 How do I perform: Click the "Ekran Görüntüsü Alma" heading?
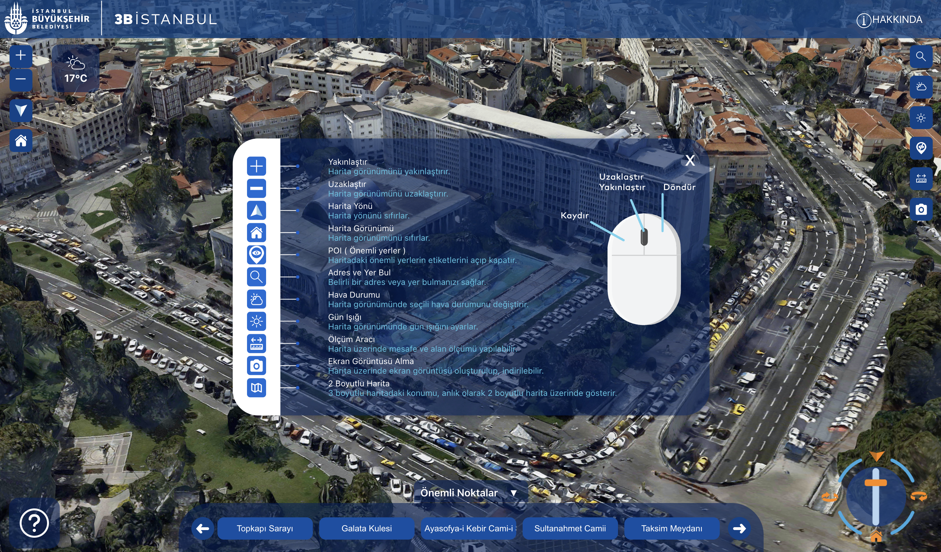(x=371, y=361)
